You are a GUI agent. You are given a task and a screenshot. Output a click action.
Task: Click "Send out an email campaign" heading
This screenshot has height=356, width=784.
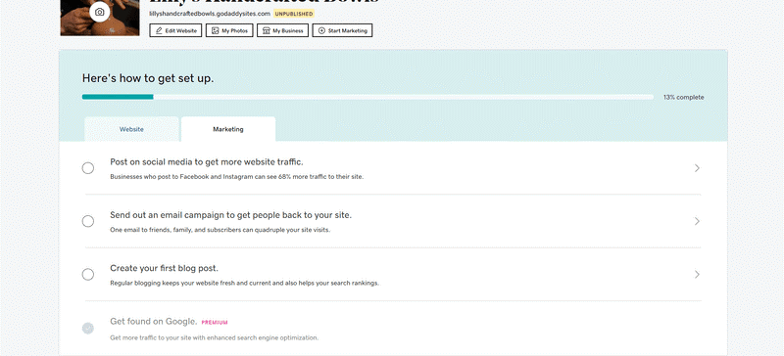(x=230, y=215)
